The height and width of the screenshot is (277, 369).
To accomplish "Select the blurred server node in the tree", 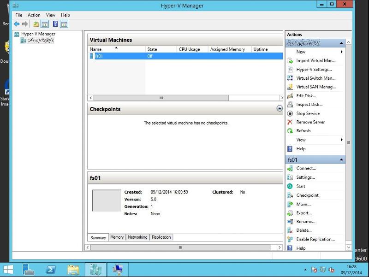I will [41, 41].
